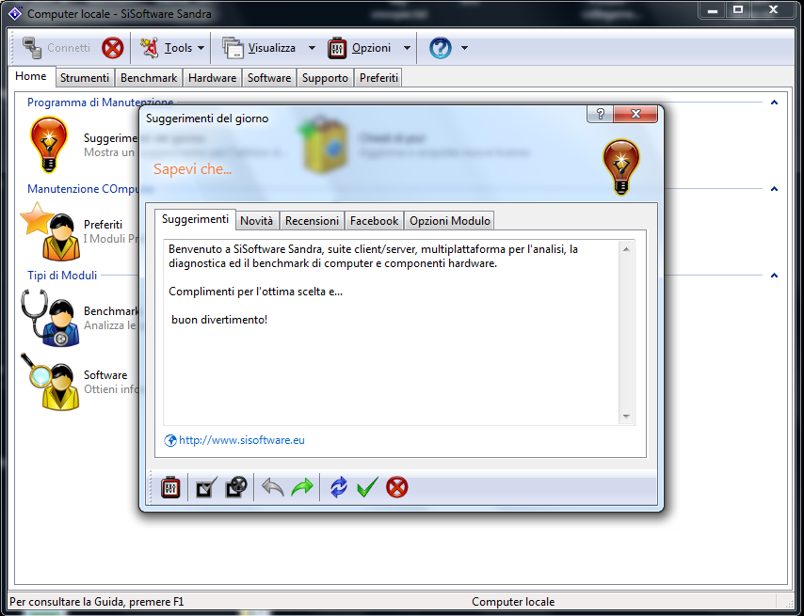
Task: Click the Visualizza windows icon in the toolbar
Action: [233, 48]
